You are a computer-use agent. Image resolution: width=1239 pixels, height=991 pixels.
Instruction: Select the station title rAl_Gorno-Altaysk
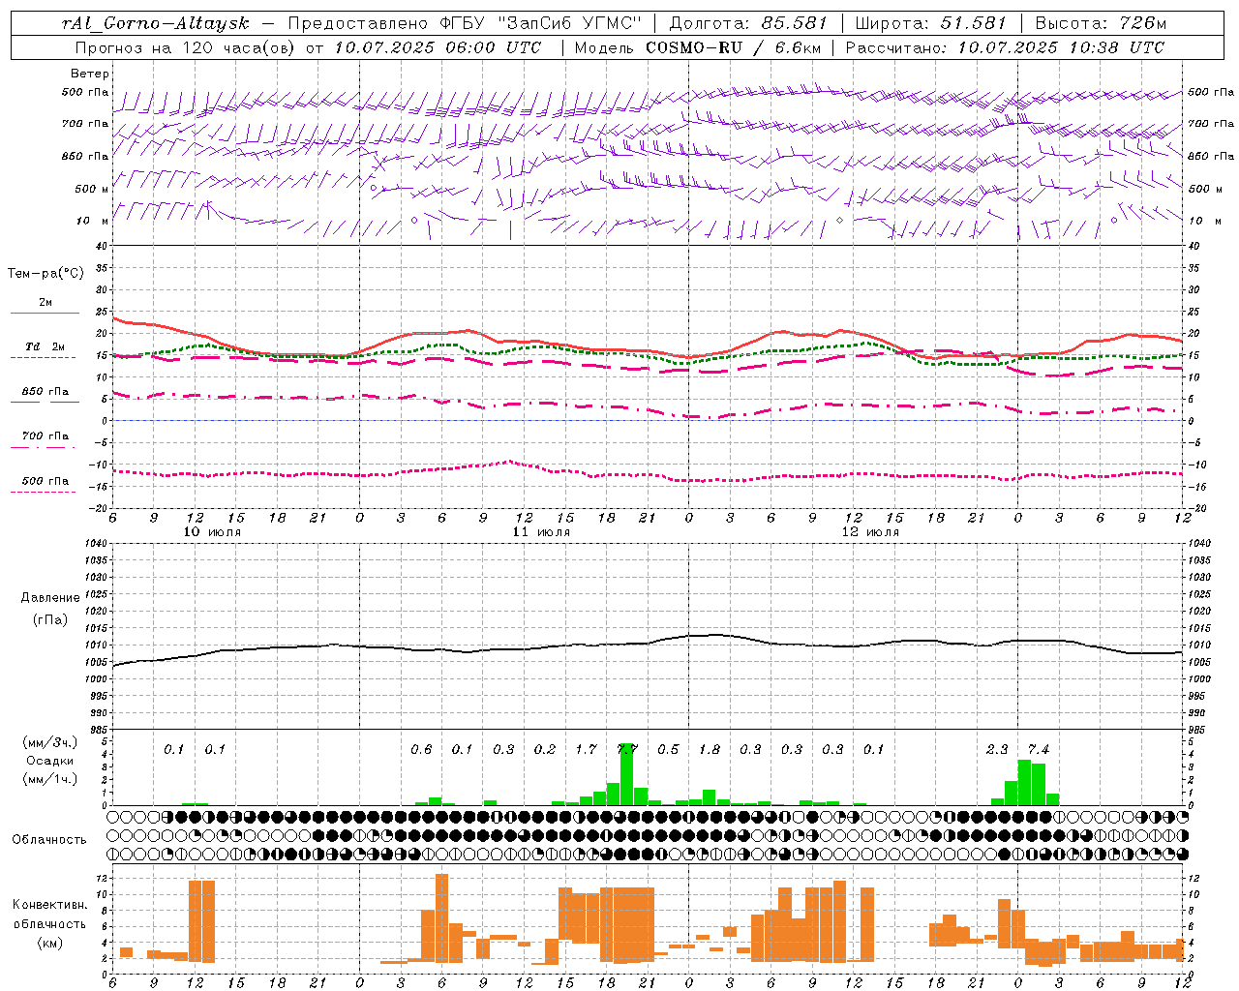[x=155, y=23]
